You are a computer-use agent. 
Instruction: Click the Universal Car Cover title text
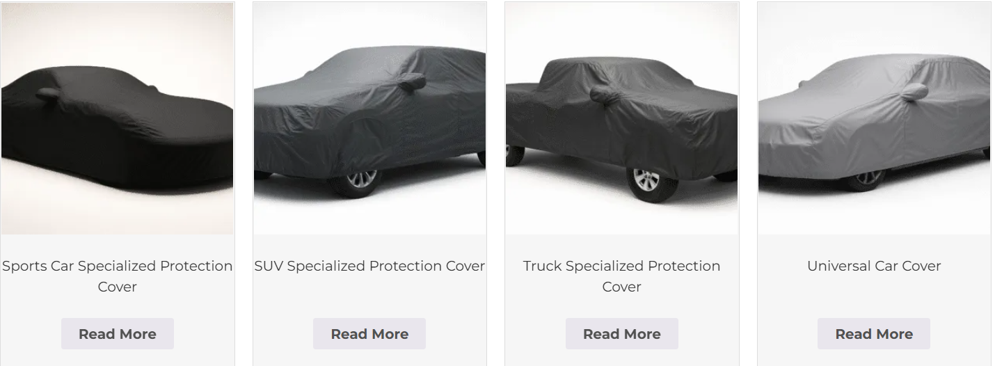[x=874, y=266]
